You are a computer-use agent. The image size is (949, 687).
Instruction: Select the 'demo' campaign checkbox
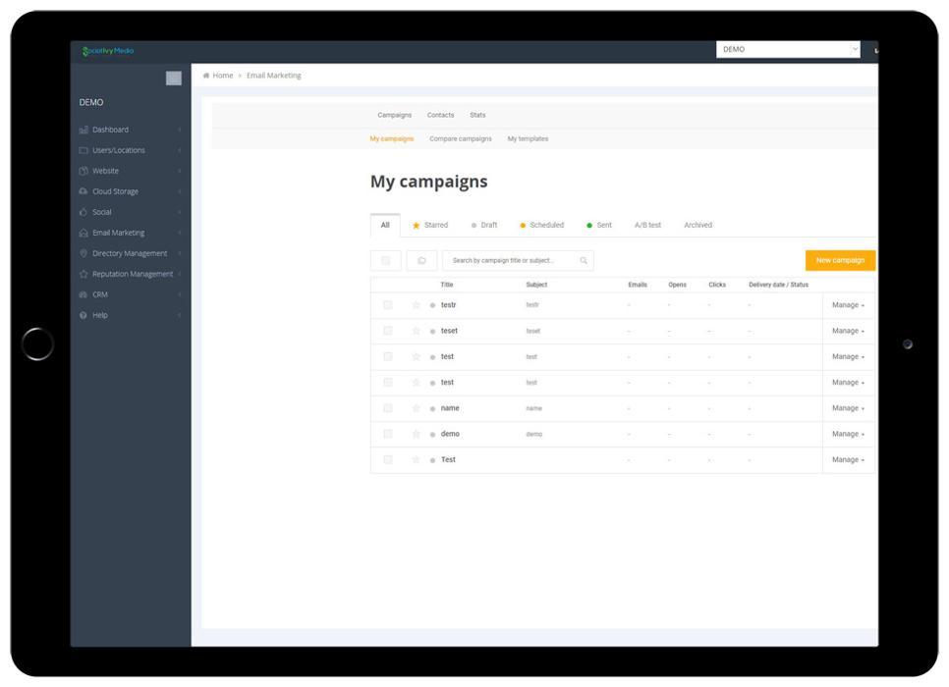coord(388,434)
